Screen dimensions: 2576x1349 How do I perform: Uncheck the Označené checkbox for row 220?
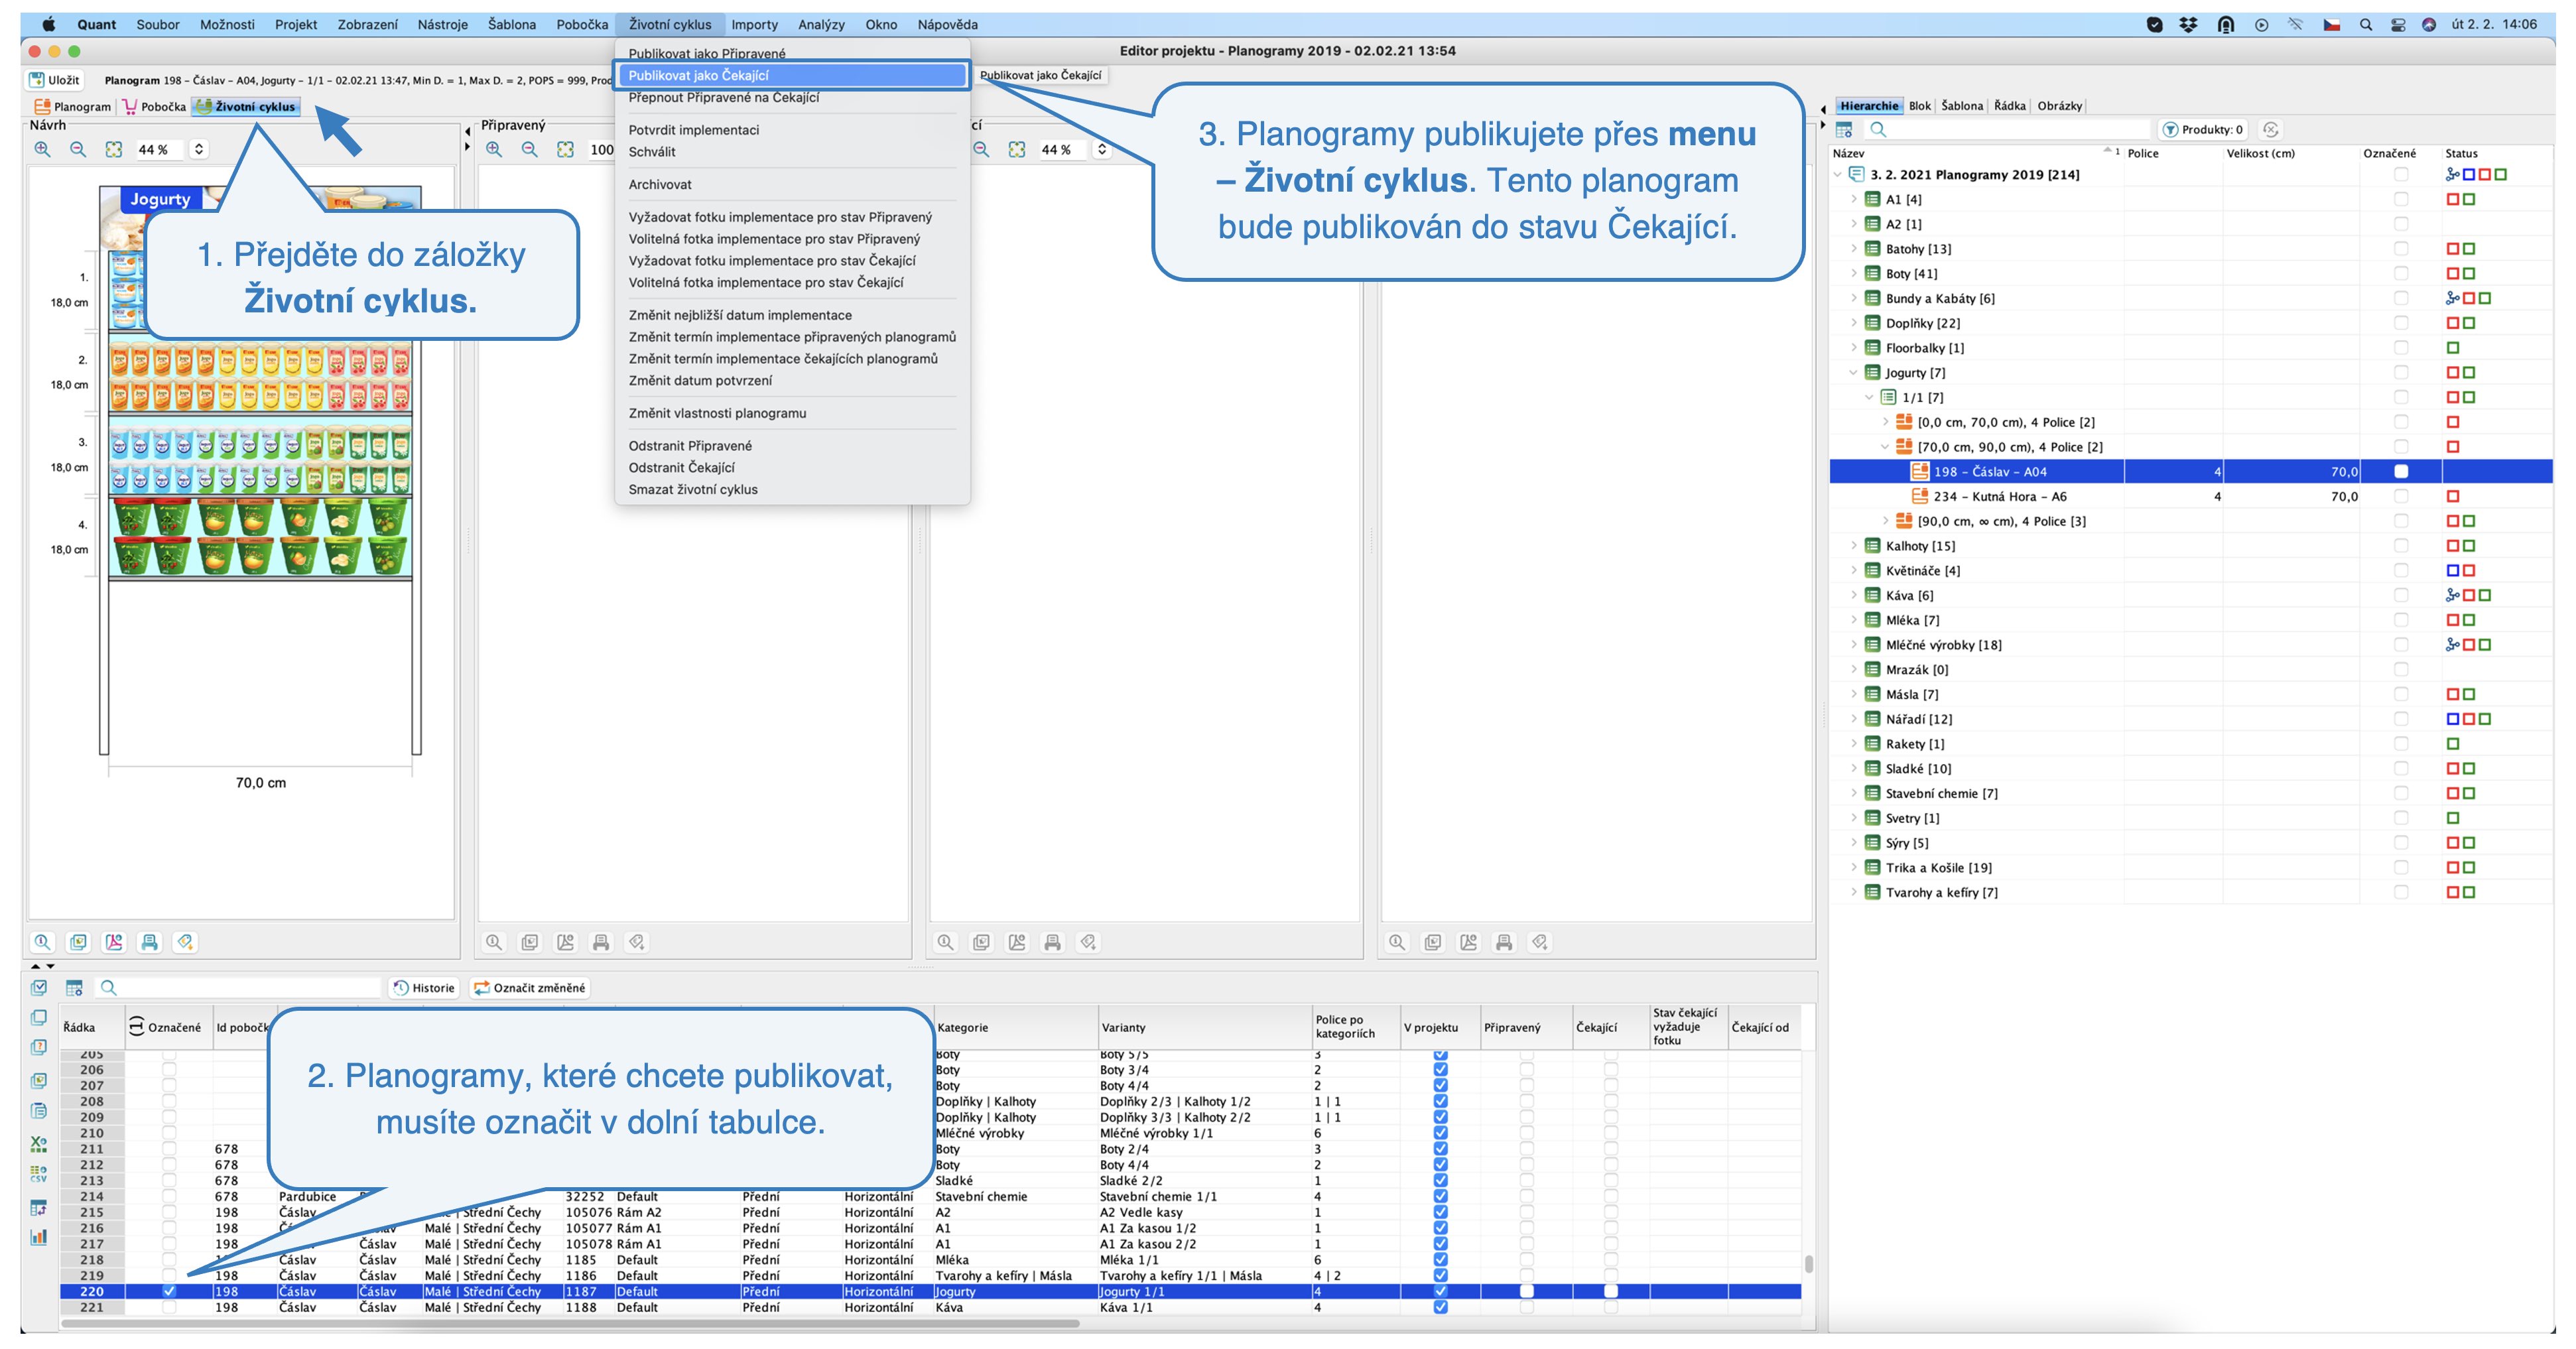point(169,1291)
